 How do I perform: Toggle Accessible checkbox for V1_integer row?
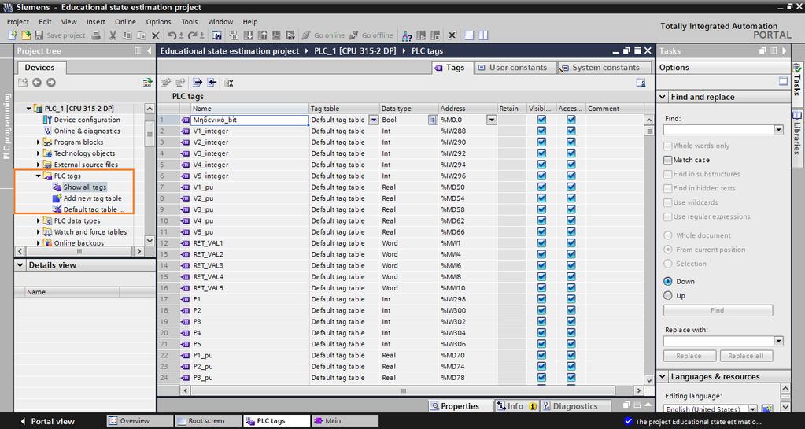(571, 131)
